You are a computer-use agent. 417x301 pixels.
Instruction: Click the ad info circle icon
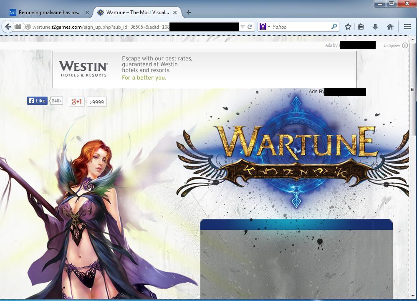tap(405, 45)
